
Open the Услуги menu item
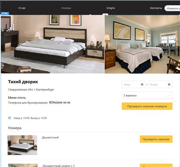tap(111, 8)
